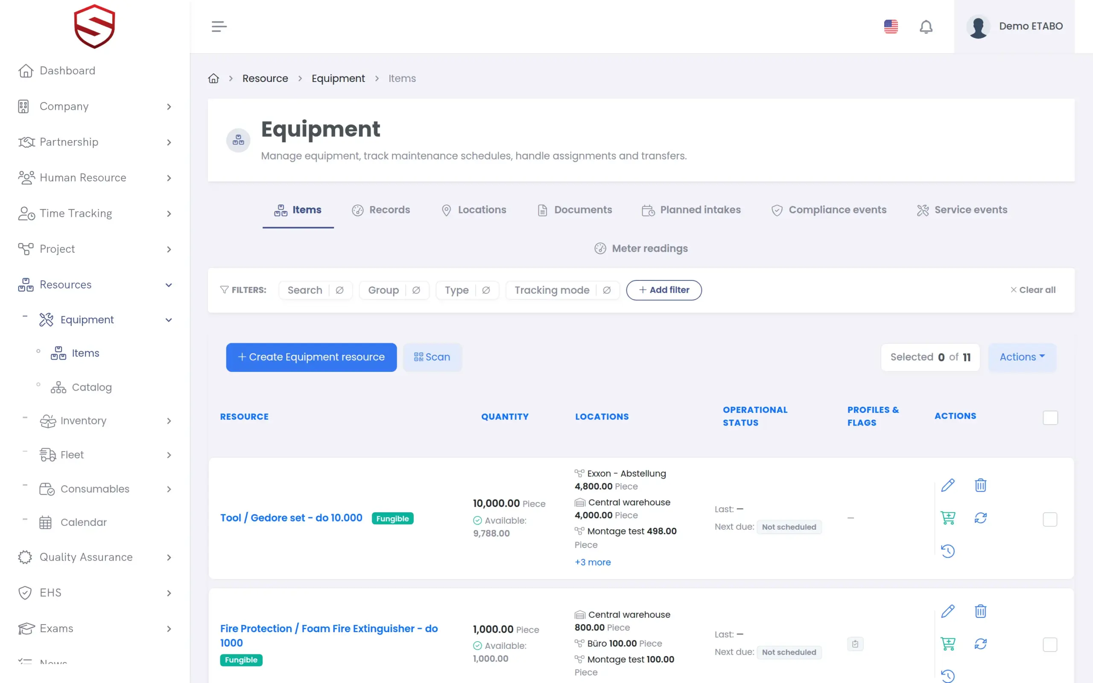Delete the Gedore set row with trash icon
Screen dimensions: 1093x683
click(980, 486)
